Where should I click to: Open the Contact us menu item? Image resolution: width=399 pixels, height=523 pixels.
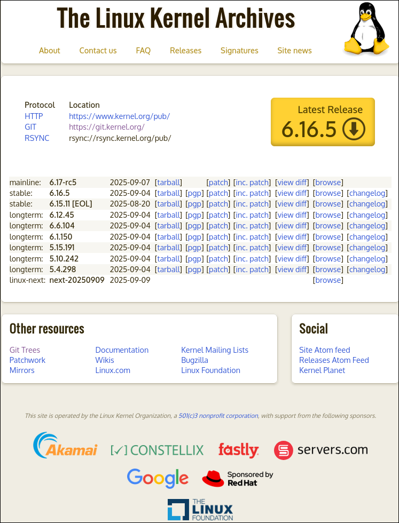(x=98, y=50)
